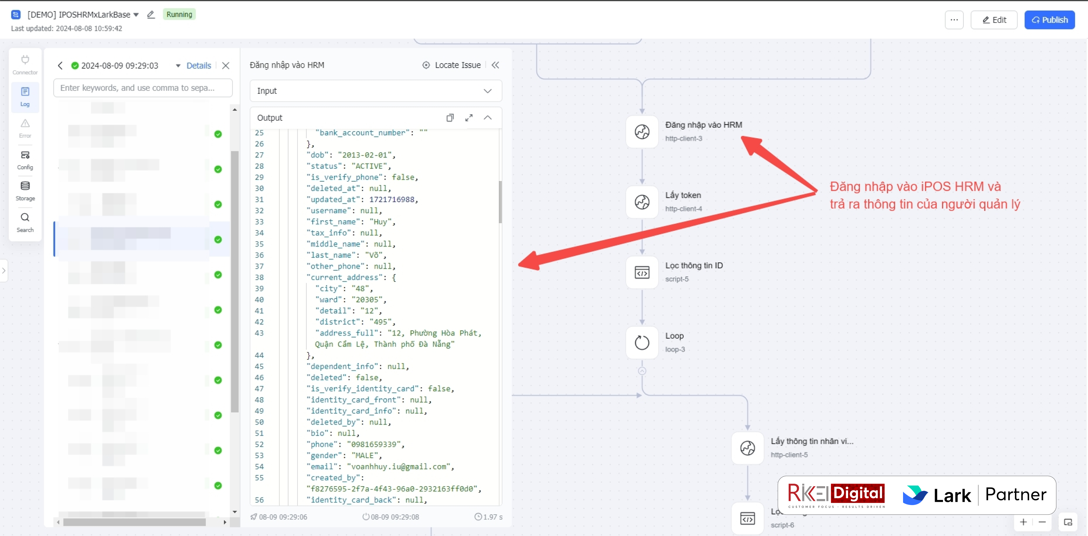Select the Lọc thông tin ID script node
This screenshot has width=1088, height=536.
point(641,272)
